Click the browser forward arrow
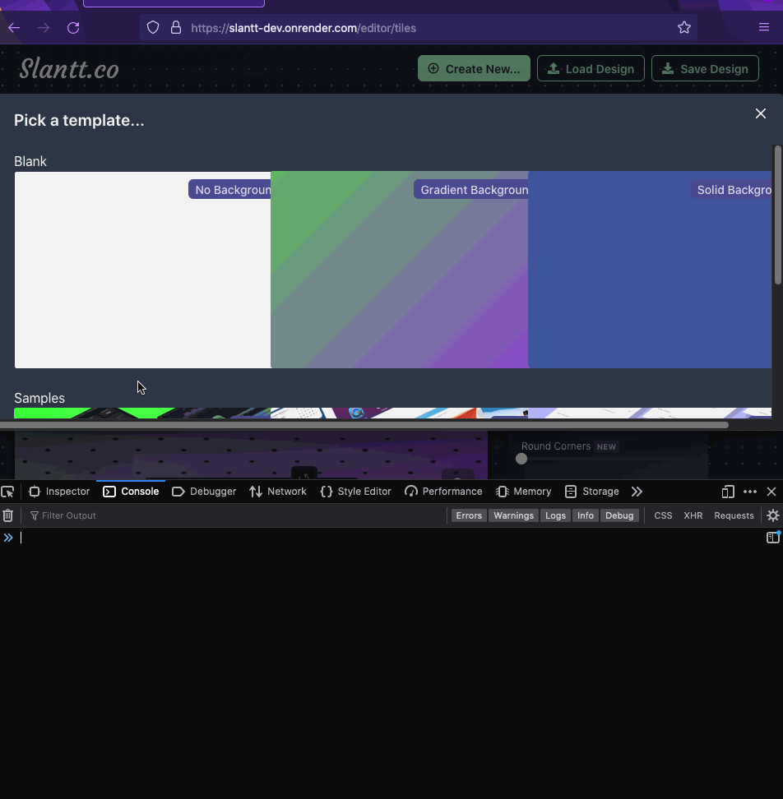The height and width of the screenshot is (799, 783). point(44,27)
